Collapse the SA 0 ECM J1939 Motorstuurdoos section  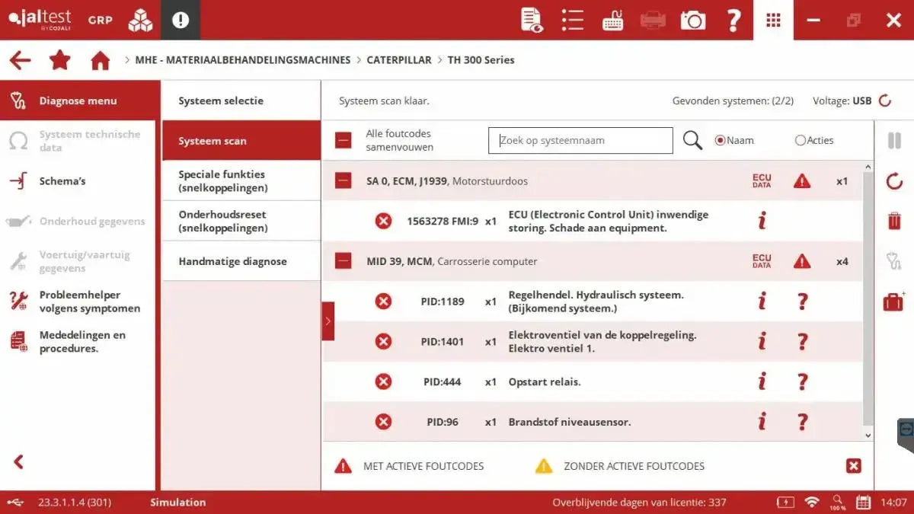pyautogui.click(x=343, y=180)
